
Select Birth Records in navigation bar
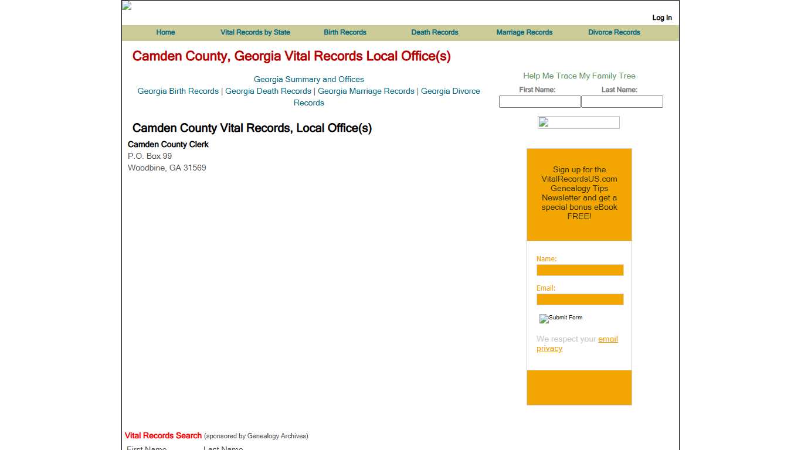tap(345, 32)
